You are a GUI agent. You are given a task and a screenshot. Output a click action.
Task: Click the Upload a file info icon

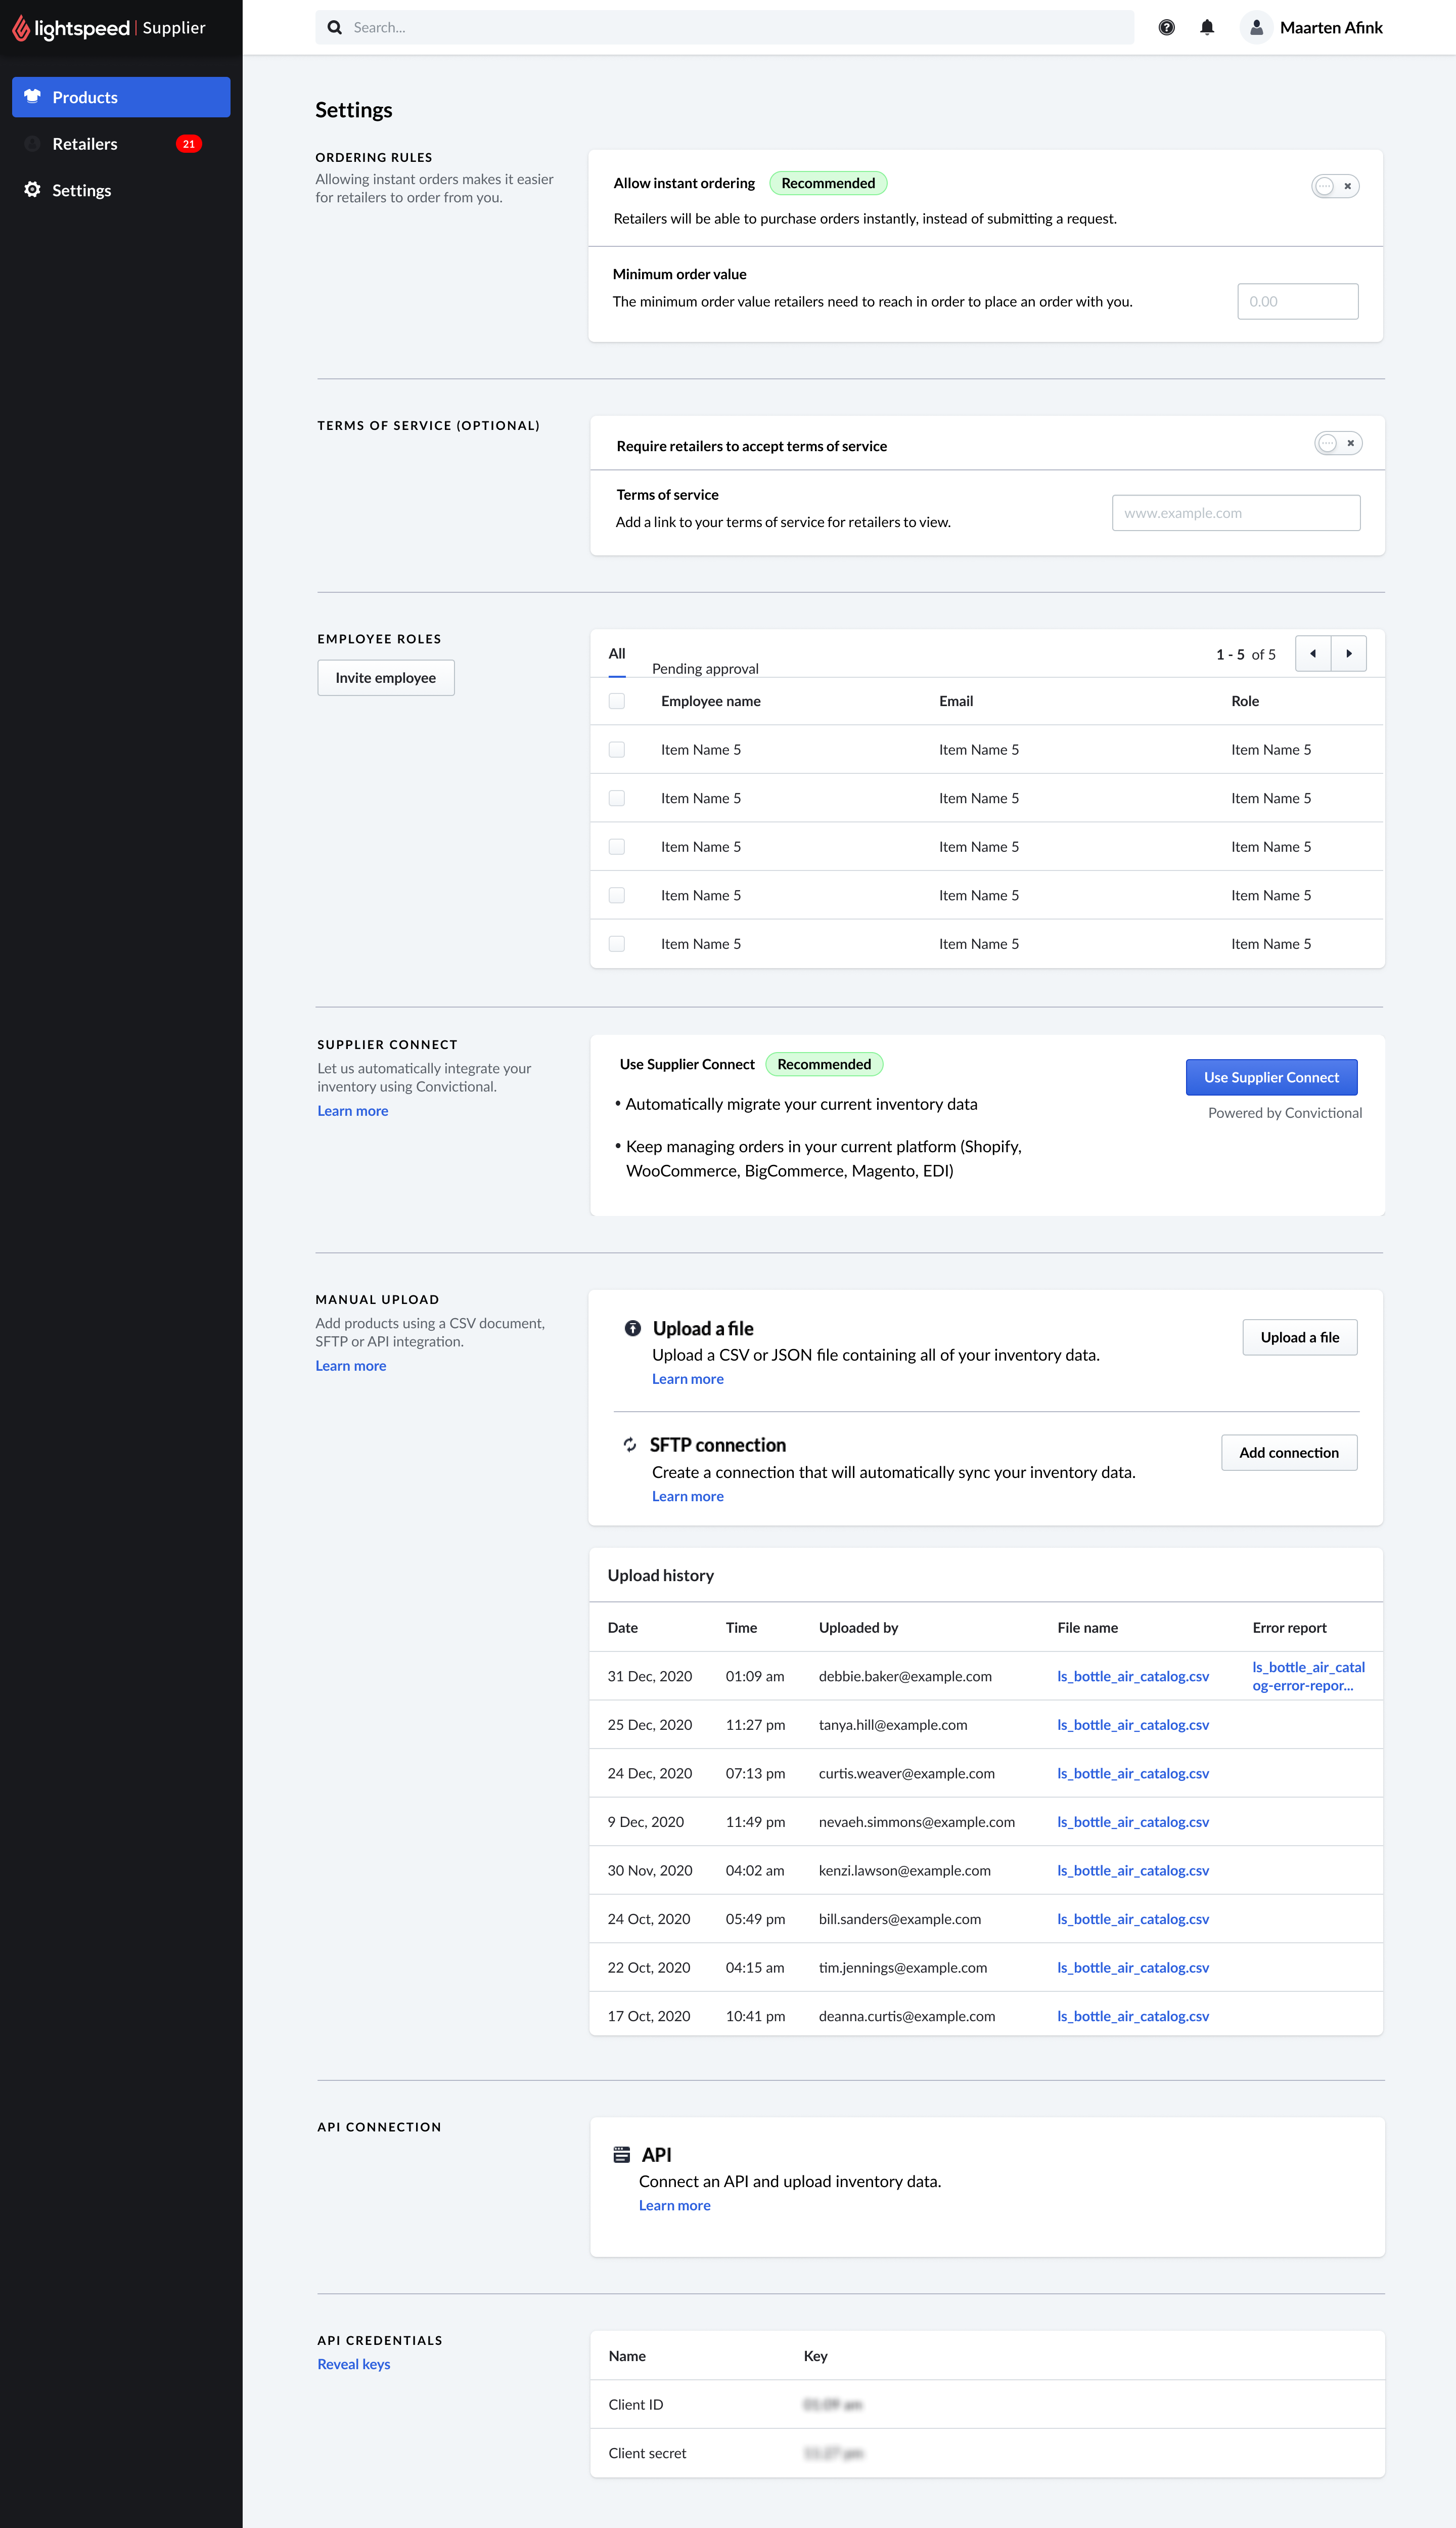tap(632, 1329)
